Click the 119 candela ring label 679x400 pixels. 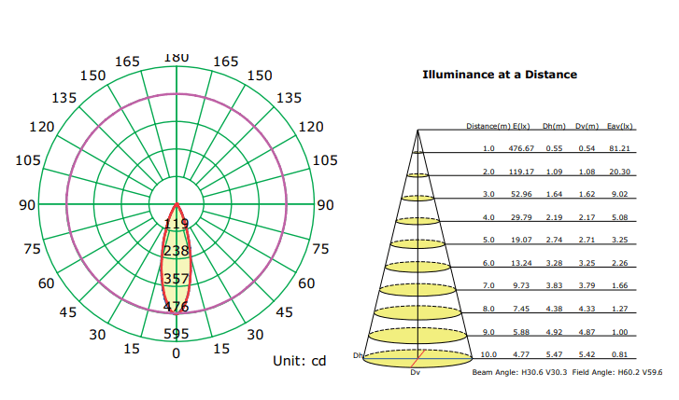177,224
